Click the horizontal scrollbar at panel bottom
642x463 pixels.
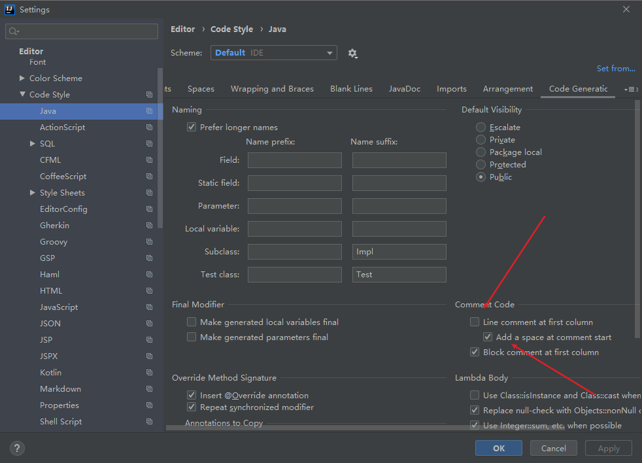(365, 427)
